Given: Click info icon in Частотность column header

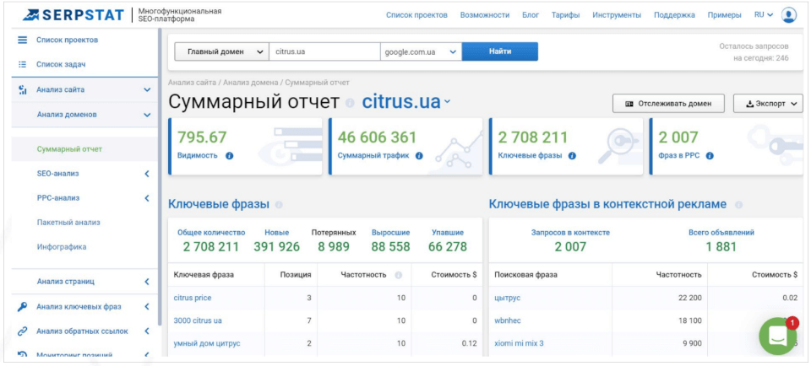Looking at the screenshot, I should [x=398, y=275].
